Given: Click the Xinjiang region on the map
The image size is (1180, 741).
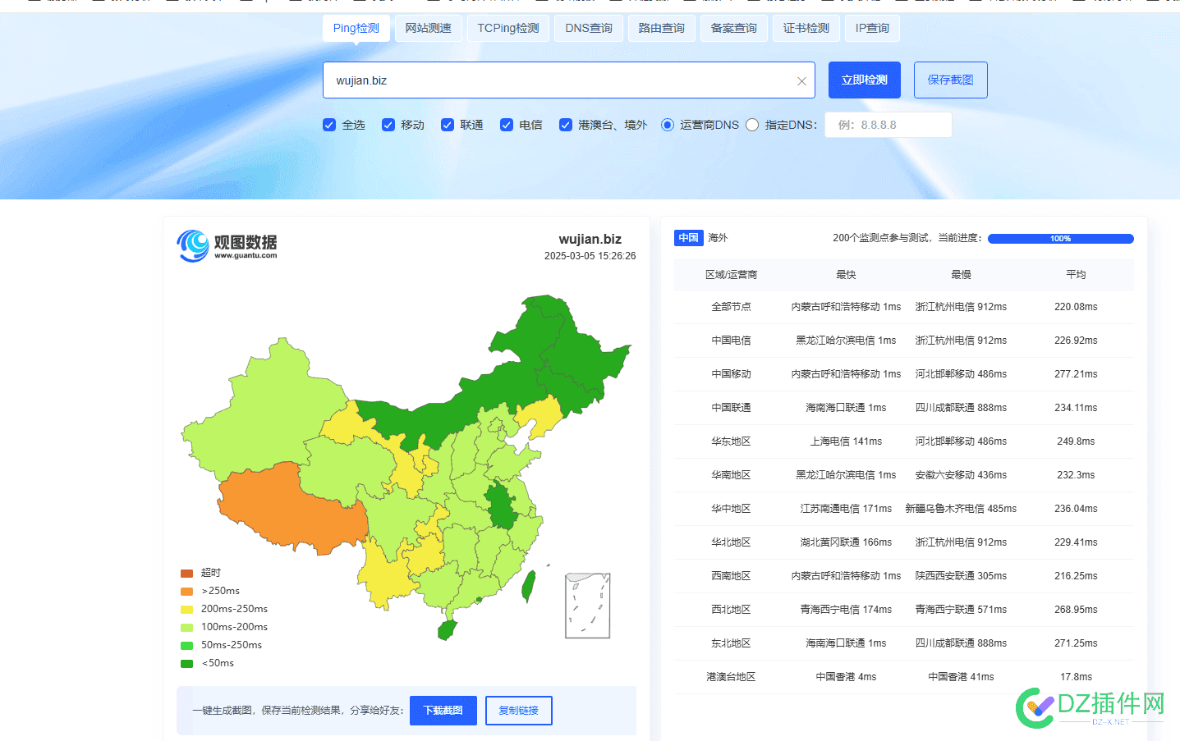Looking at the screenshot, I should (x=263, y=410).
